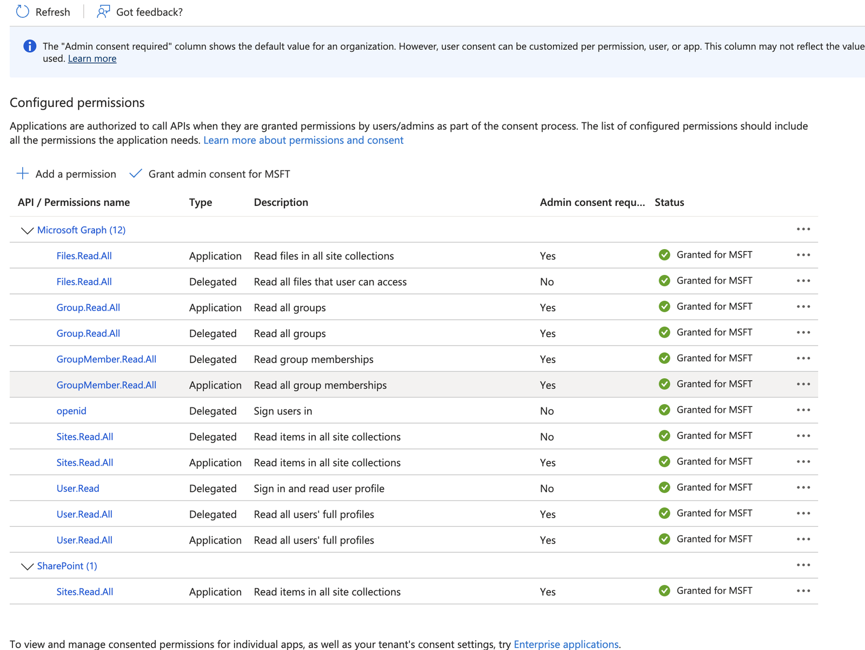Sort by the Type column header

201,202
